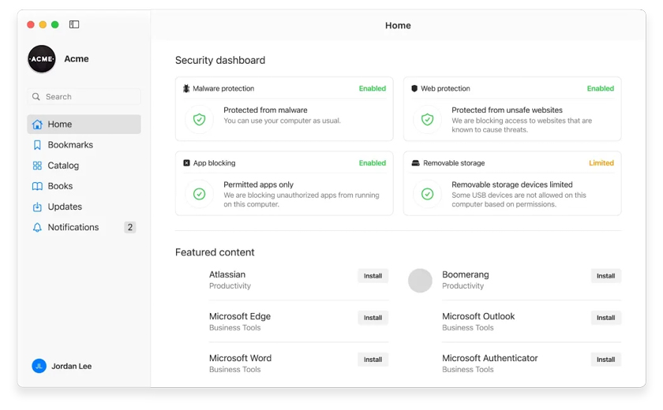Select Updates in the sidebar

point(65,207)
